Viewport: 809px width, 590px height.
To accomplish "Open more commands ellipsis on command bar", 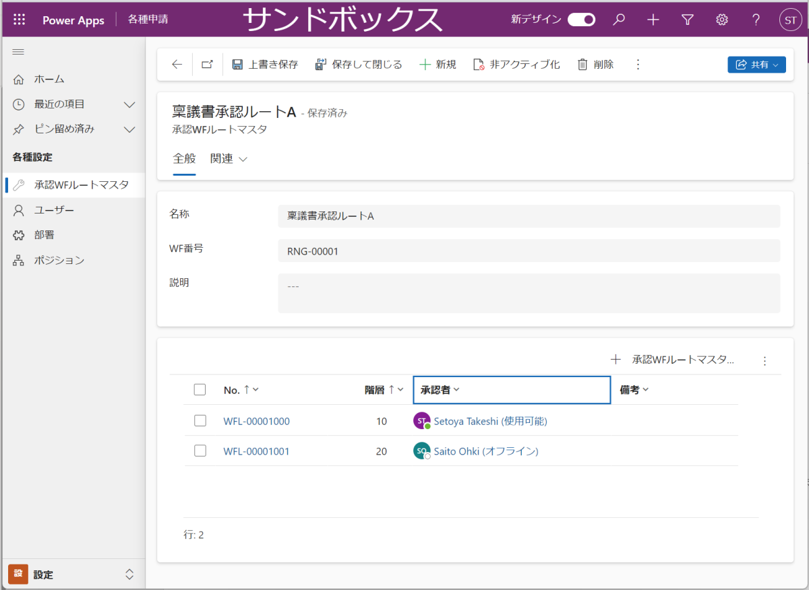I will [x=638, y=64].
